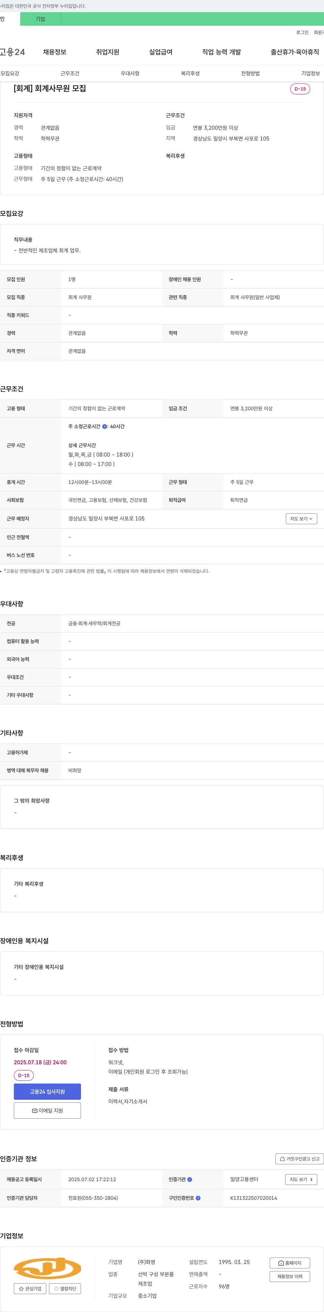Toggle 열람차단 for this company
The height and width of the screenshot is (1312, 324).
(x=65, y=1289)
